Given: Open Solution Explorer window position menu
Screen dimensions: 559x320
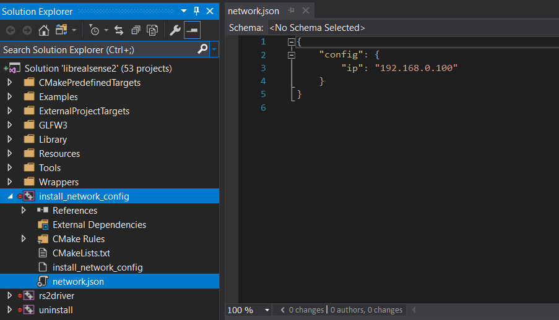Looking at the screenshot, I should coord(184,11).
